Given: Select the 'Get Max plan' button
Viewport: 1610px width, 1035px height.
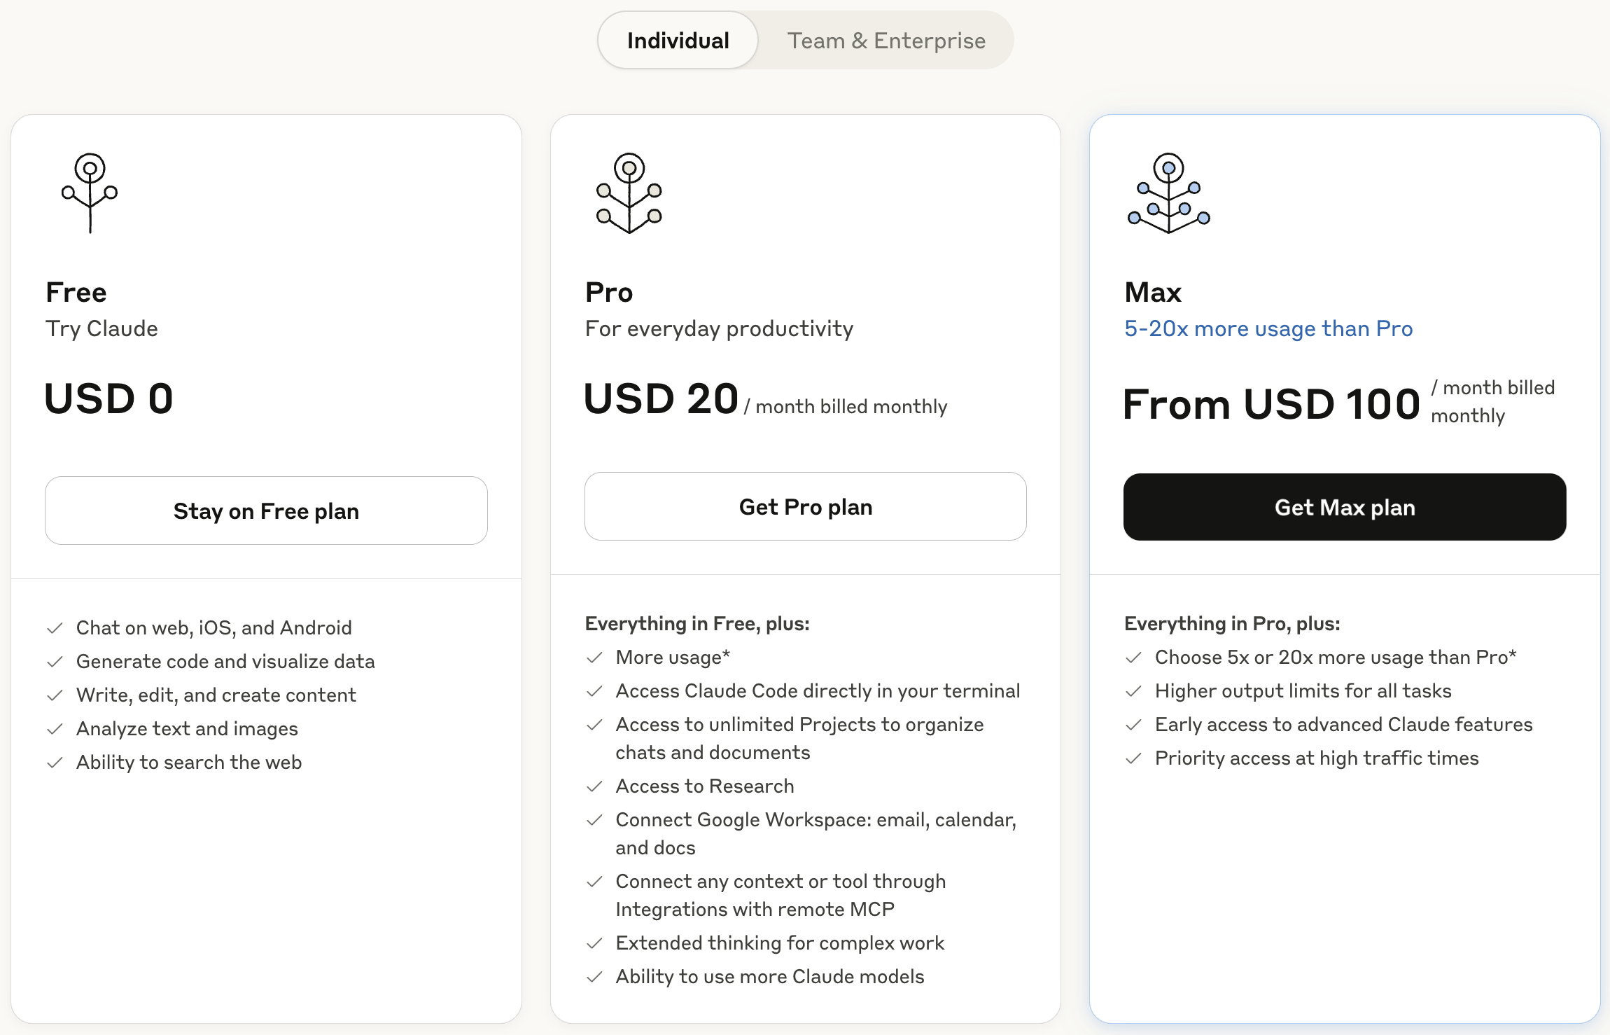Looking at the screenshot, I should [1344, 507].
